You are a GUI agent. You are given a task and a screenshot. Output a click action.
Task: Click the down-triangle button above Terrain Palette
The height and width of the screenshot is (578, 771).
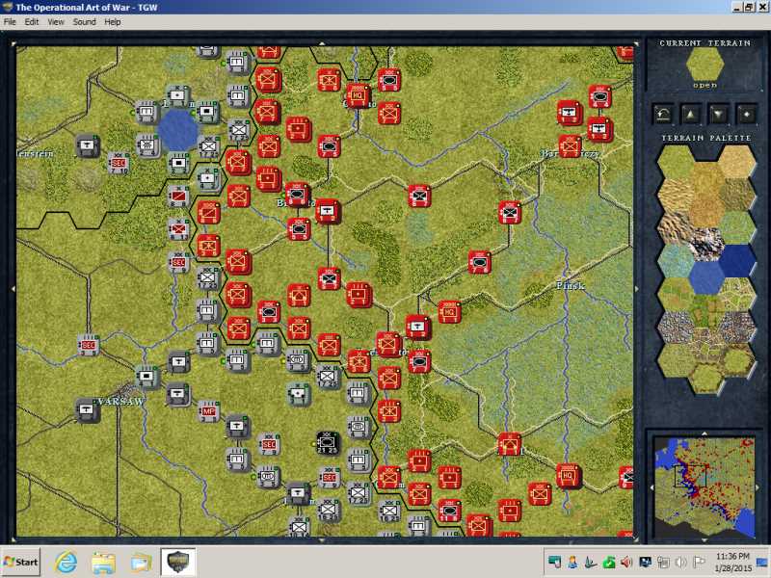click(x=718, y=115)
